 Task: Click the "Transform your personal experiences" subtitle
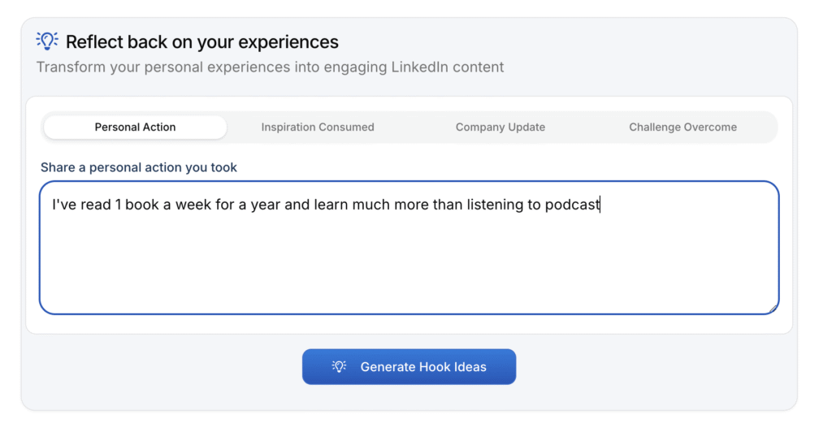[x=270, y=67]
